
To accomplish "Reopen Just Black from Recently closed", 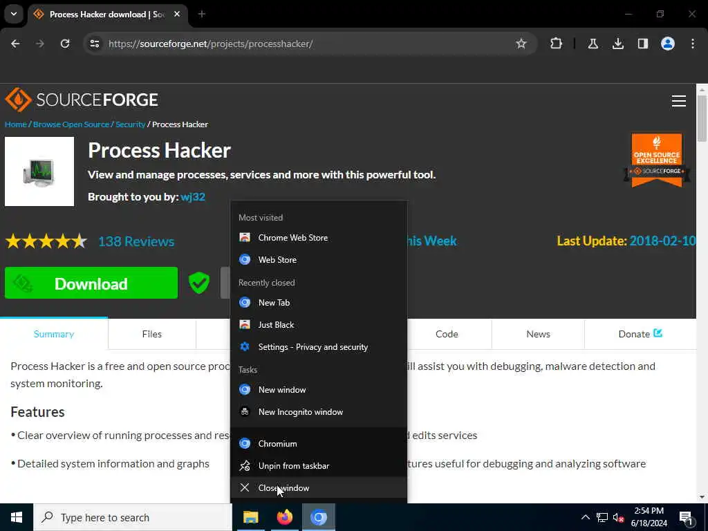I will pyautogui.click(x=319, y=325).
